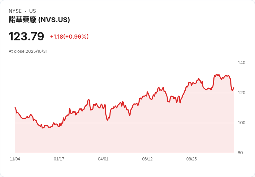Click the highest peak of the price line

pyautogui.click(x=216, y=74)
